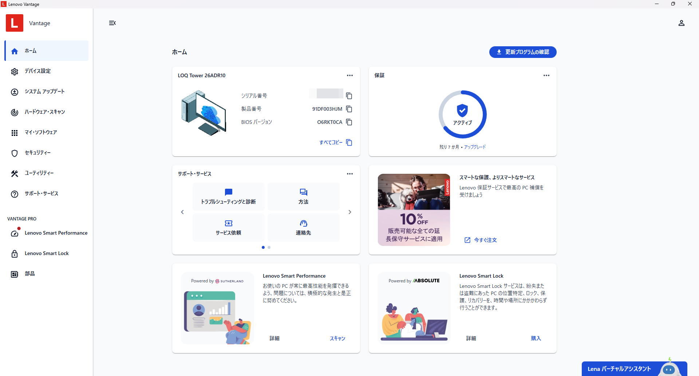Open the サービス依頼 service request tile
699x376 pixels.
point(228,227)
